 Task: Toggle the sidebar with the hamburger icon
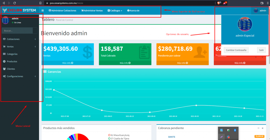click(42, 11)
